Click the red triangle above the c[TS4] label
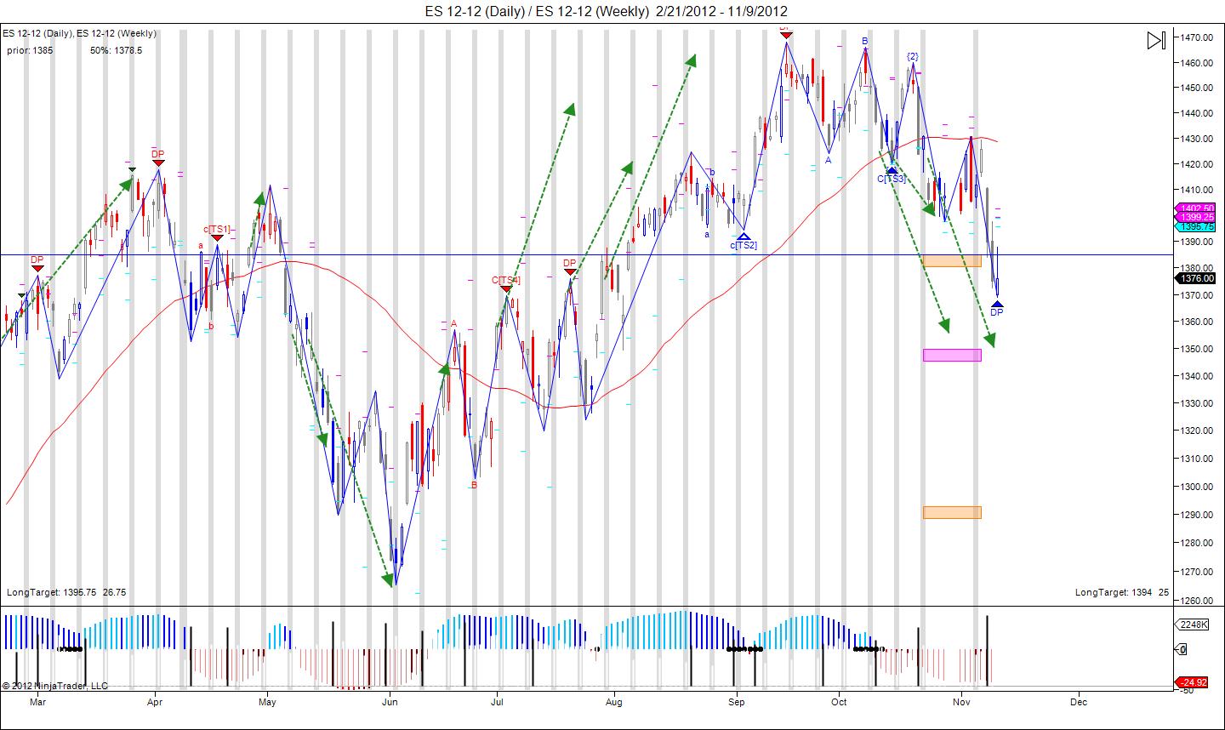The width and height of the screenshot is (1225, 730). tap(506, 288)
